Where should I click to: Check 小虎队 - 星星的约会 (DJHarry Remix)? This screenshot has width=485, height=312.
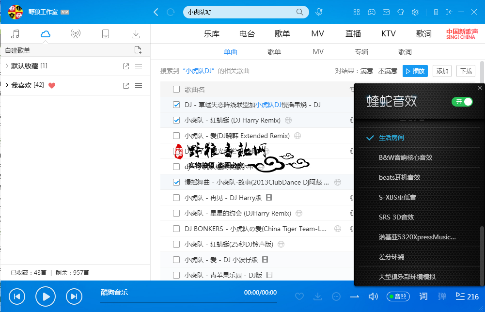[176, 213]
